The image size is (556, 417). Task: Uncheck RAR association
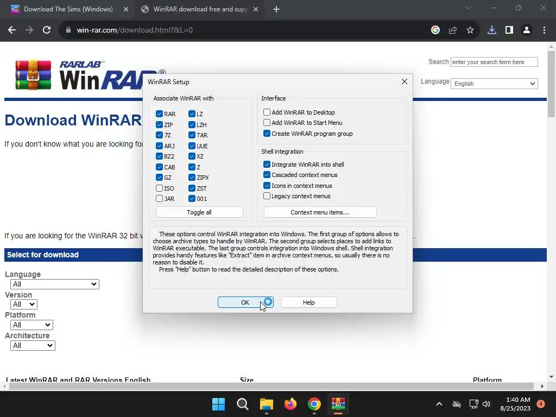tap(159, 114)
